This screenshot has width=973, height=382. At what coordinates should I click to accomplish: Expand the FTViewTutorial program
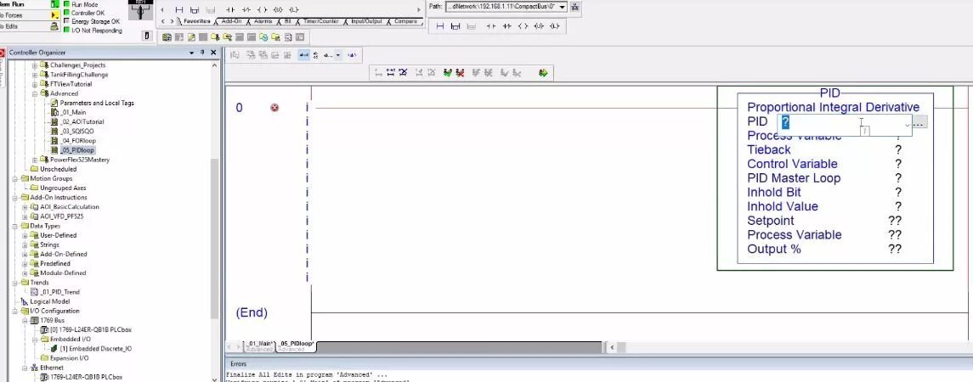36,84
